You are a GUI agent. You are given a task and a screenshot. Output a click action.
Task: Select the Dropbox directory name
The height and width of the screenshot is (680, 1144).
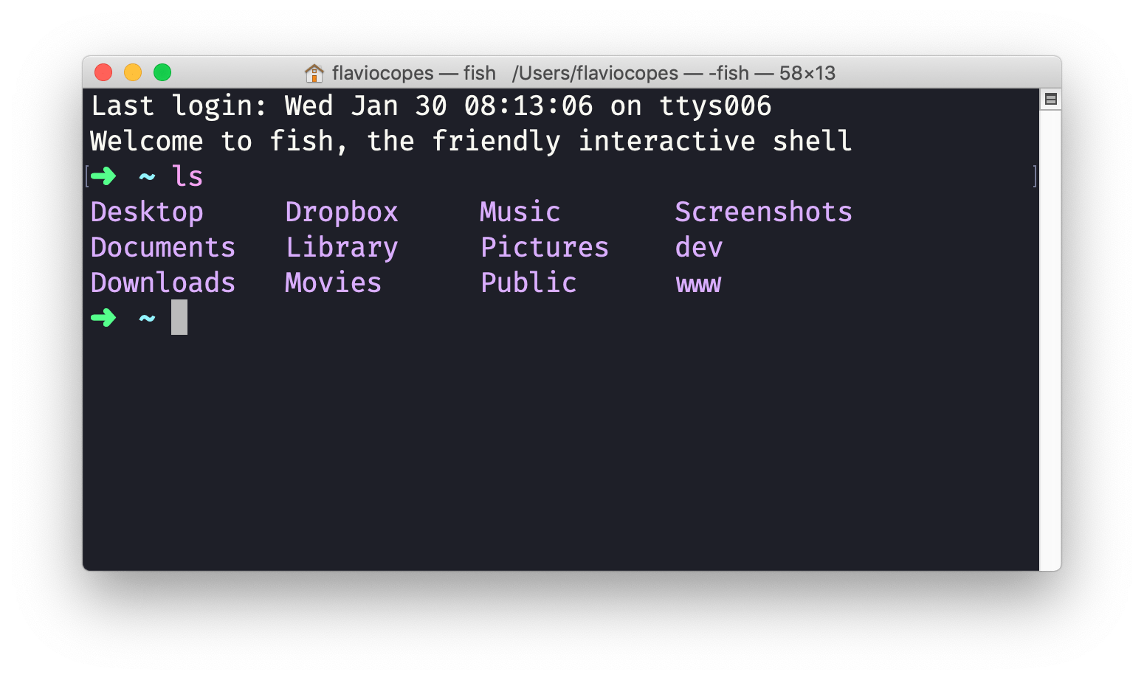(342, 212)
